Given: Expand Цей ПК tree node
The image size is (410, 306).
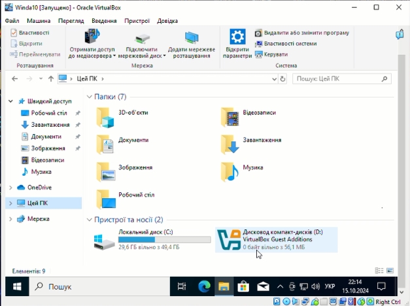Looking at the screenshot, I should (10, 203).
